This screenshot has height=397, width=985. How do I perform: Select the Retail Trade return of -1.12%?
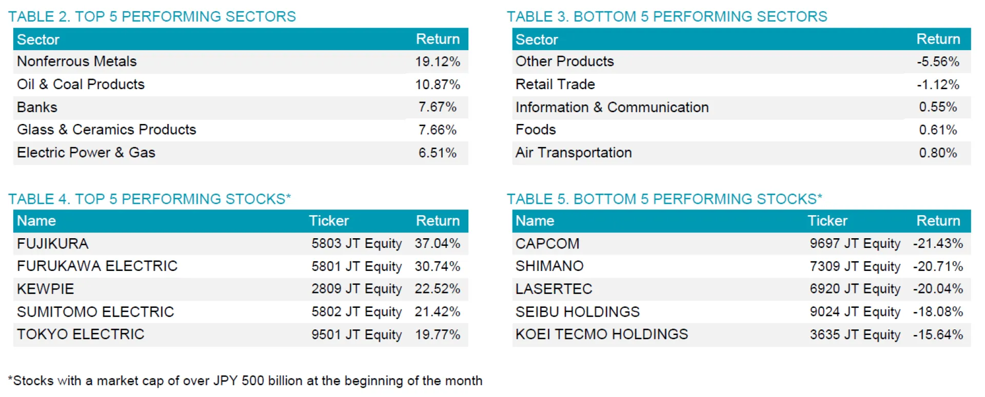[x=938, y=85]
